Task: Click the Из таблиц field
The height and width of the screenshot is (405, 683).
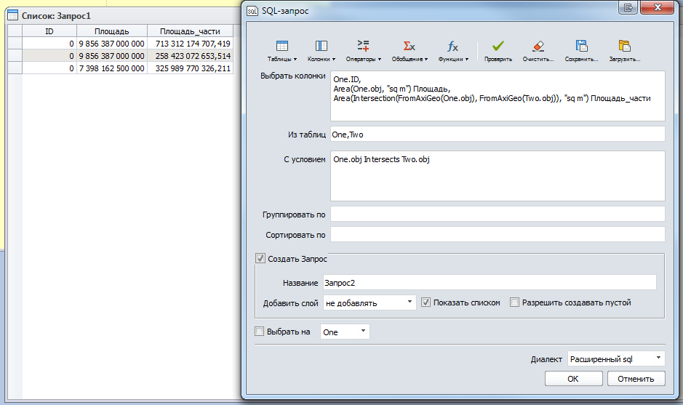Action: 498,134
